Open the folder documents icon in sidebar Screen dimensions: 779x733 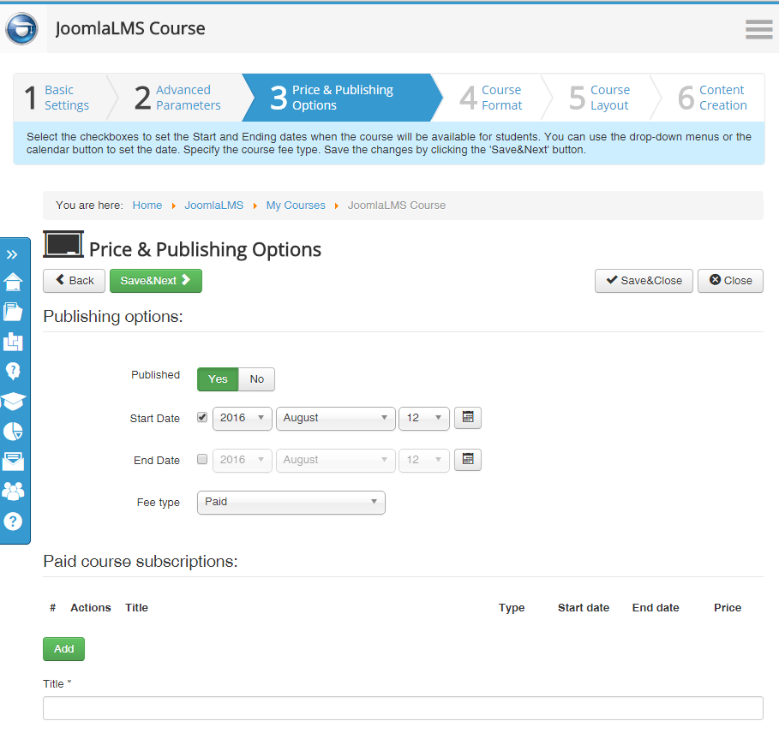pyautogui.click(x=13, y=312)
